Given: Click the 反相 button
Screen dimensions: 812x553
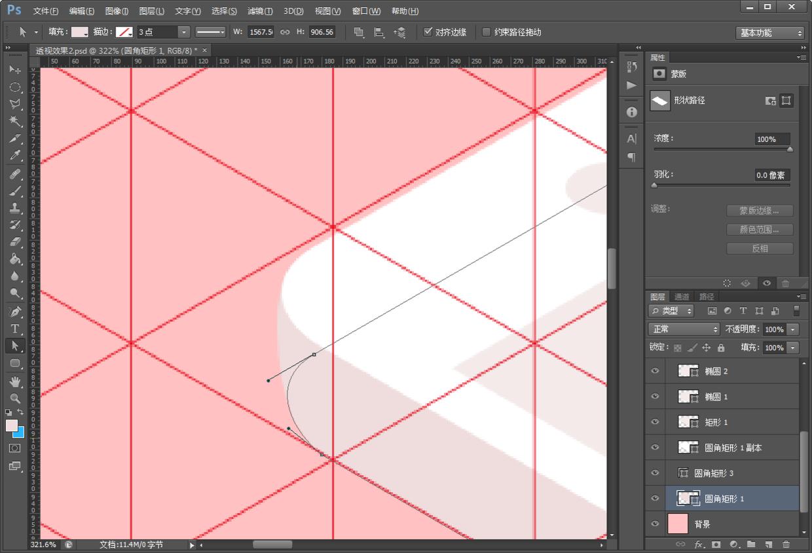Looking at the screenshot, I should pos(760,249).
